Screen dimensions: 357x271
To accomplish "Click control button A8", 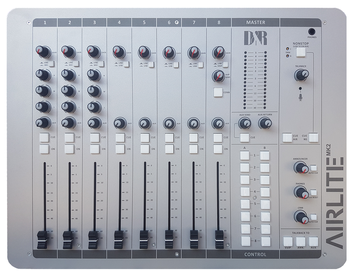I will [x=246, y=241].
